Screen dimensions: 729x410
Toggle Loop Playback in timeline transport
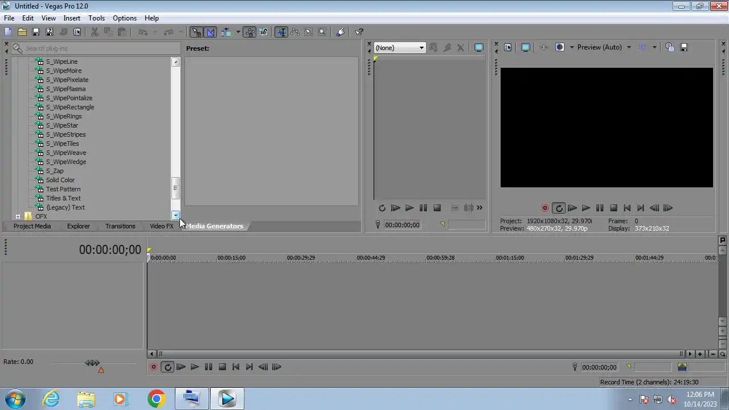pyautogui.click(x=167, y=367)
